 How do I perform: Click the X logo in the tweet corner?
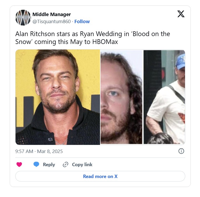[181, 14]
